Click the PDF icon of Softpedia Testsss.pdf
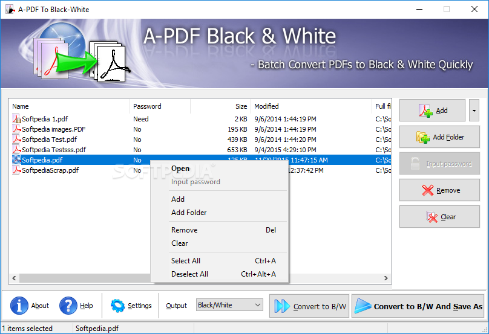This screenshot has width=489, height=334. [16, 149]
